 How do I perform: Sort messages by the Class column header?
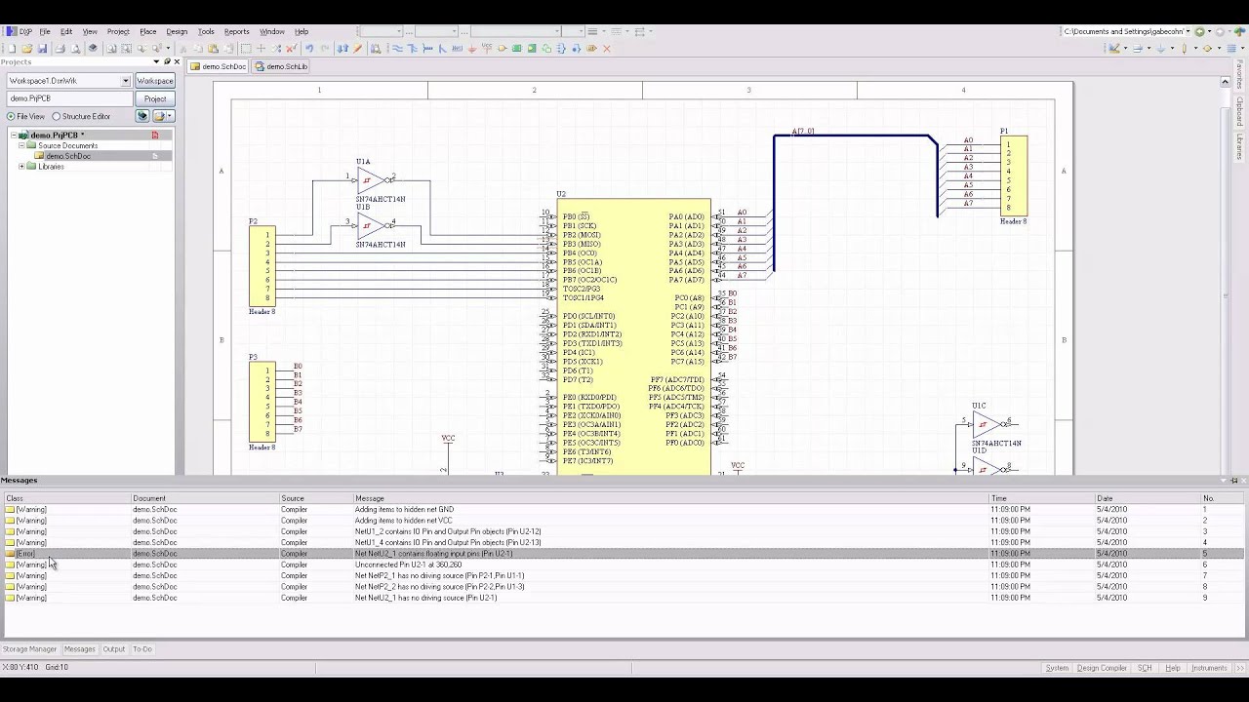(x=66, y=498)
